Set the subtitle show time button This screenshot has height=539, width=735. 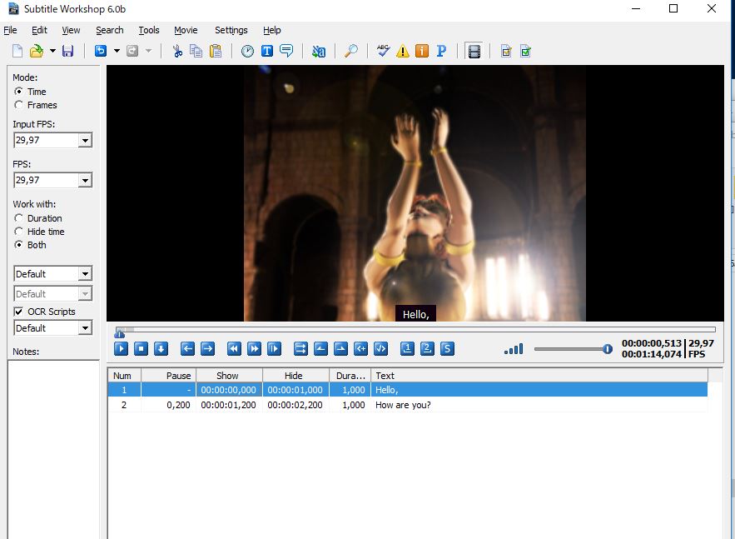[320, 348]
